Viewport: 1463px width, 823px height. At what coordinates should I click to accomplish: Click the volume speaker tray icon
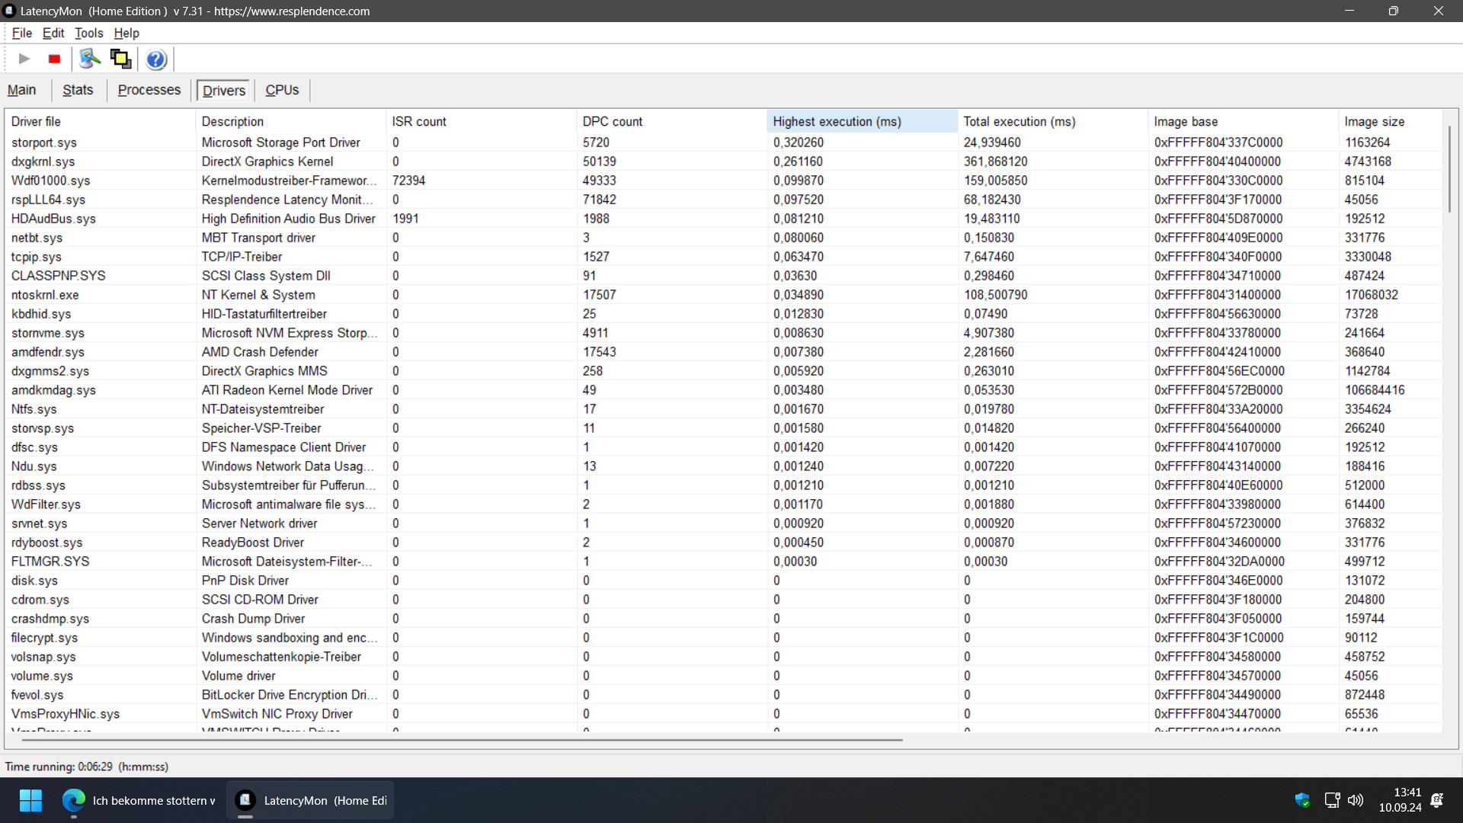tap(1355, 800)
